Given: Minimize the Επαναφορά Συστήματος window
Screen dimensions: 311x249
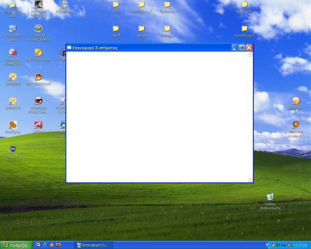Looking at the screenshot, I should point(235,47).
